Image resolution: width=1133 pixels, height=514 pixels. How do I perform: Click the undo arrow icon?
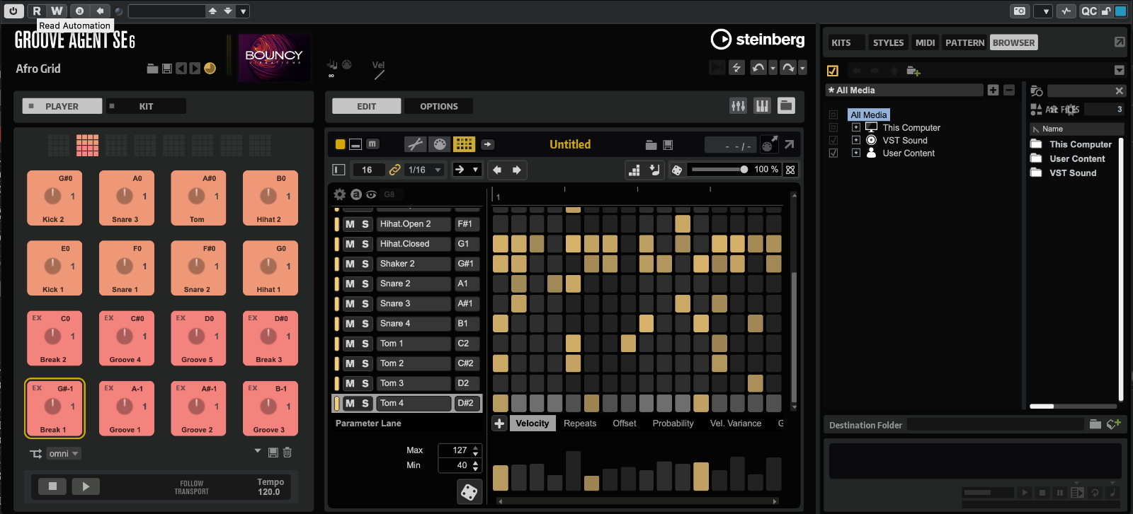758,68
